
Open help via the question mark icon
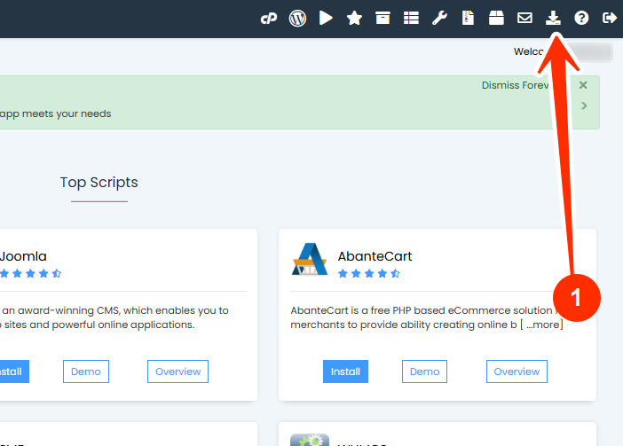point(581,18)
